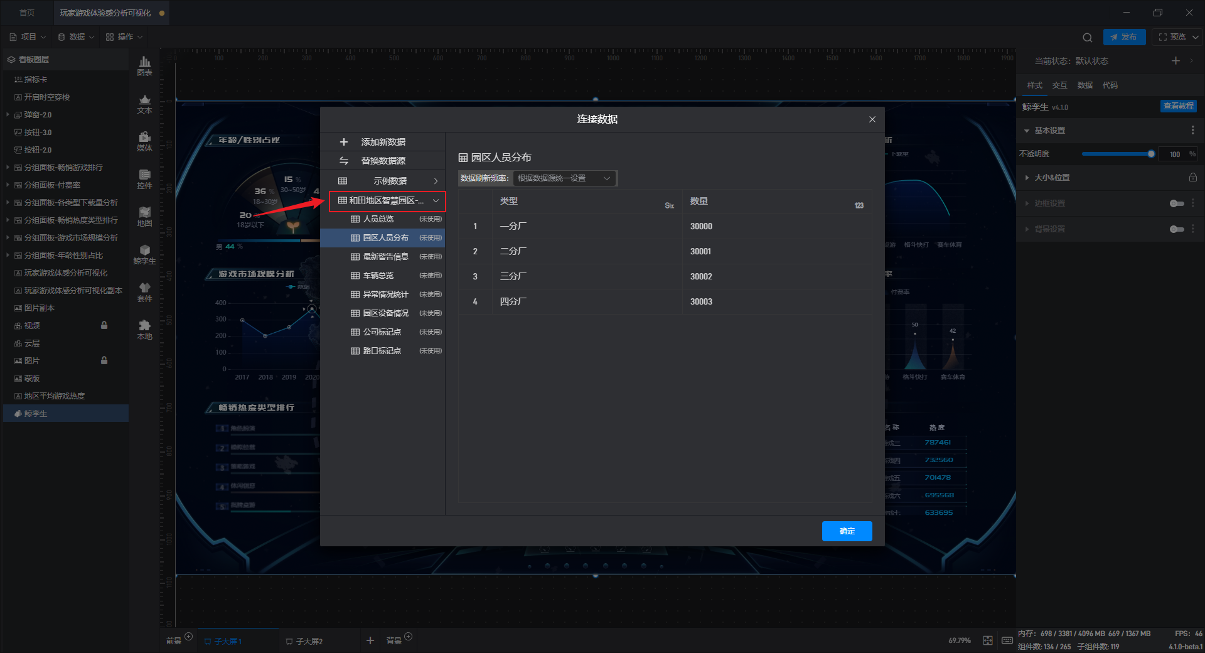
Task: Select the 最新警告信息 data table
Action: 383,257
